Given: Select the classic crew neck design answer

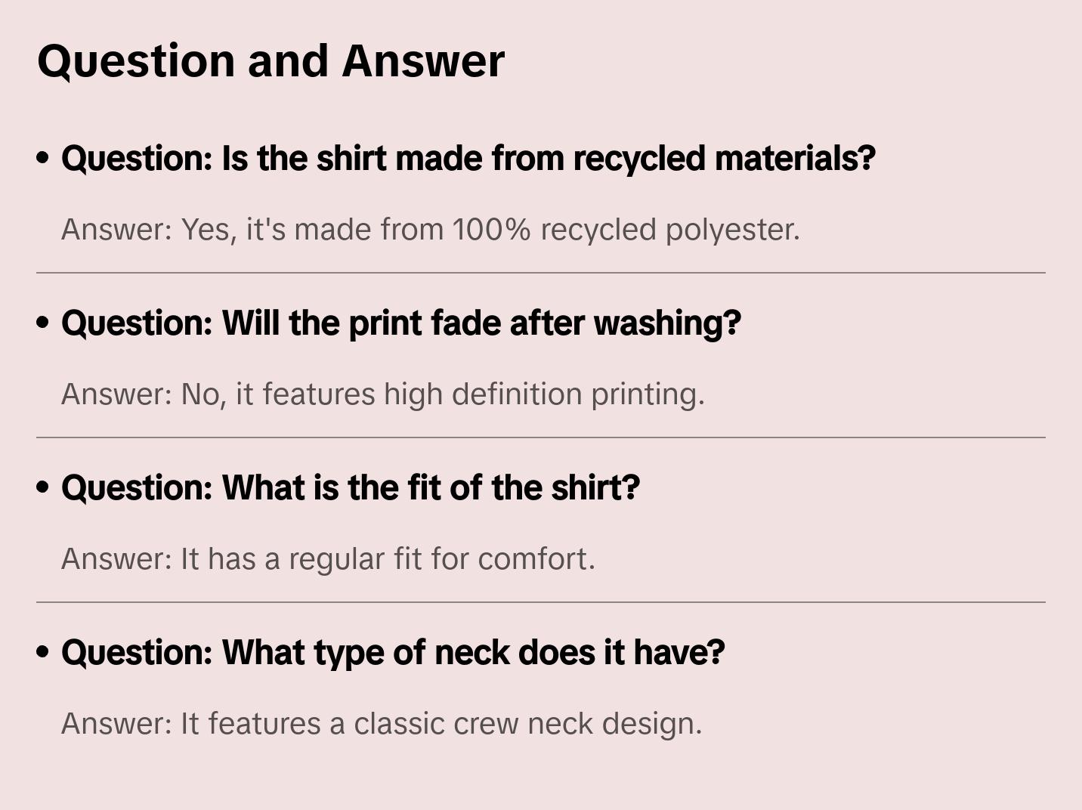Looking at the screenshot, I should coord(382,724).
